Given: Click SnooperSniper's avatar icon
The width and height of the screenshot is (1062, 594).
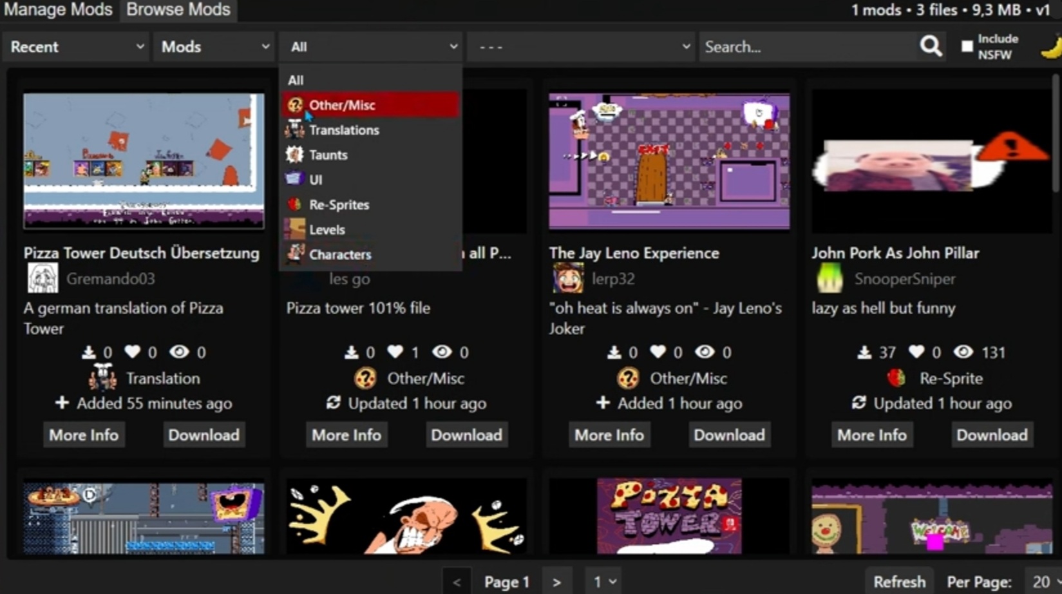Looking at the screenshot, I should tap(830, 278).
